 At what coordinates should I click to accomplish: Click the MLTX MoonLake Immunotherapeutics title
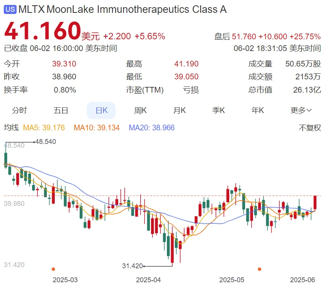[x=122, y=9]
